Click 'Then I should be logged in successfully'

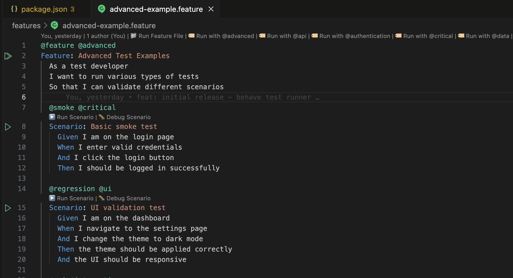point(138,168)
